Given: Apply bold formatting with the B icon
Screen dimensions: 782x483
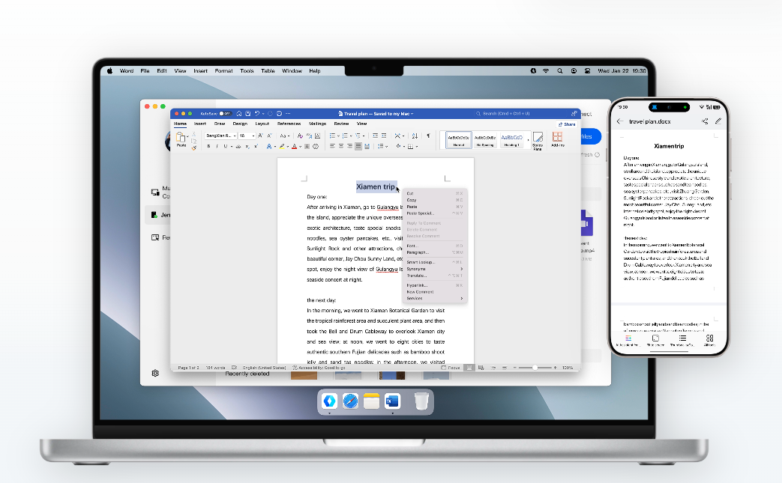Looking at the screenshot, I should [209, 147].
